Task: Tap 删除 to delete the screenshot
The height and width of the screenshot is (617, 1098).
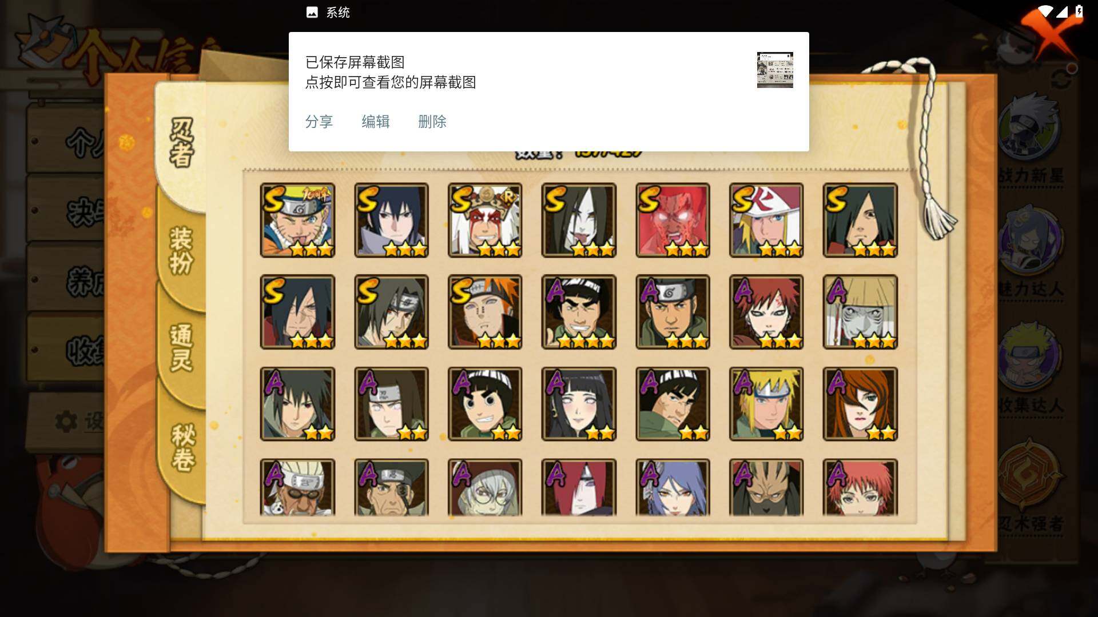Action: pyautogui.click(x=432, y=122)
